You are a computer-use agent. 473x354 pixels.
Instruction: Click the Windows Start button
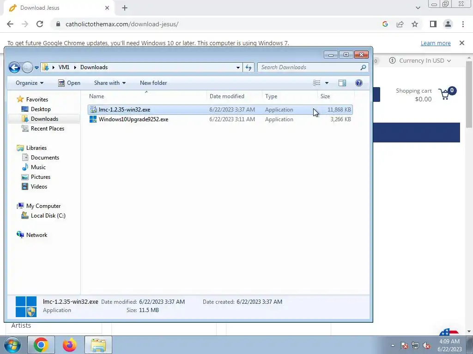(x=12, y=345)
